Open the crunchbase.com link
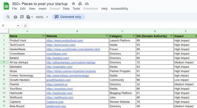The height and width of the screenshot is (108, 197). coord(57,54)
